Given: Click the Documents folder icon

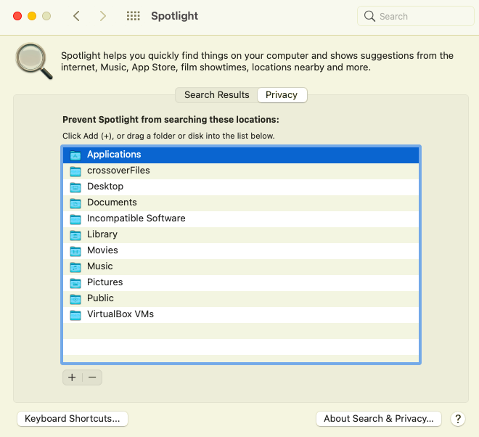Looking at the screenshot, I should pyautogui.click(x=75, y=203).
